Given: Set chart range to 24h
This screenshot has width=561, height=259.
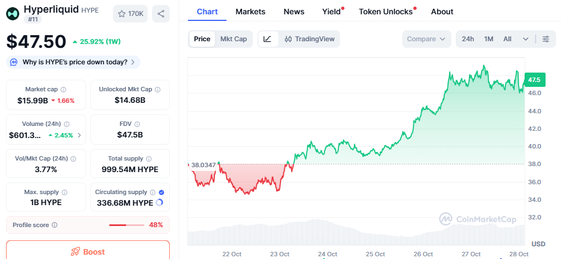Looking at the screenshot, I should coord(468,39).
